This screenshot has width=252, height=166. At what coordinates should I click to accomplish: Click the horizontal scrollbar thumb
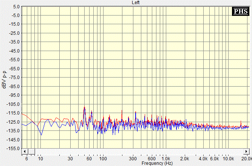point(31,152)
